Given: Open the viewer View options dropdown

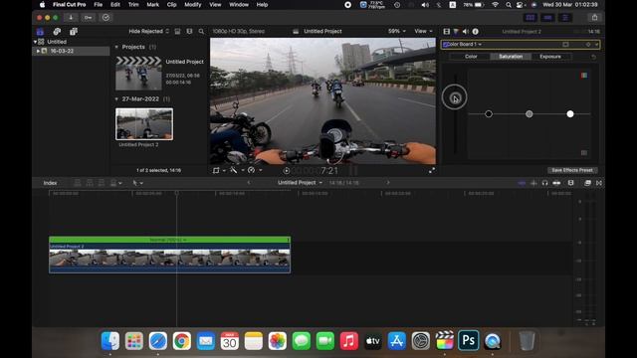Looking at the screenshot, I should 423,31.
